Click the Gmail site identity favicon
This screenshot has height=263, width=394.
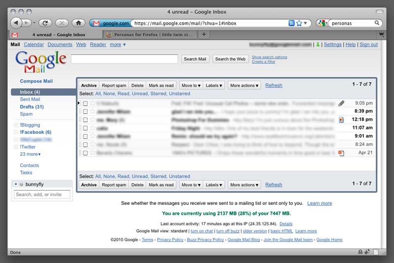pyautogui.click(x=96, y=23)
